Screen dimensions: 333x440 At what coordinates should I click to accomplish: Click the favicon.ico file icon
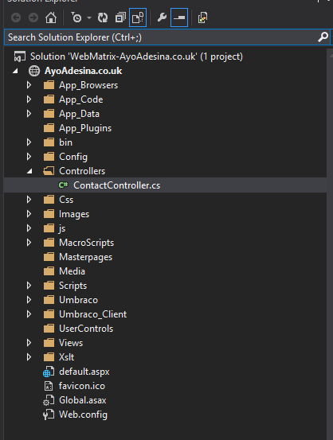[49, 386]
